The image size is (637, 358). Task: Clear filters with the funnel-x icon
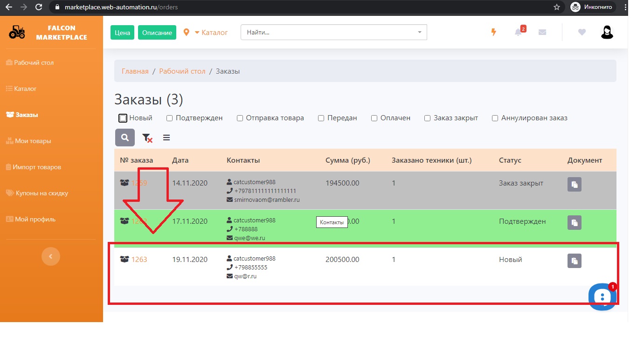pos(147,138)
